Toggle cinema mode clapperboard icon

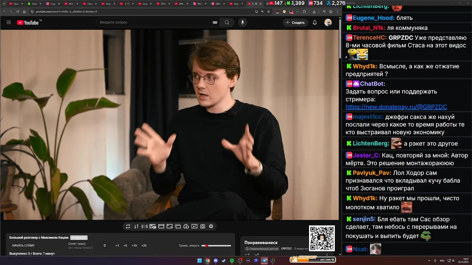[x=161, y=226]
